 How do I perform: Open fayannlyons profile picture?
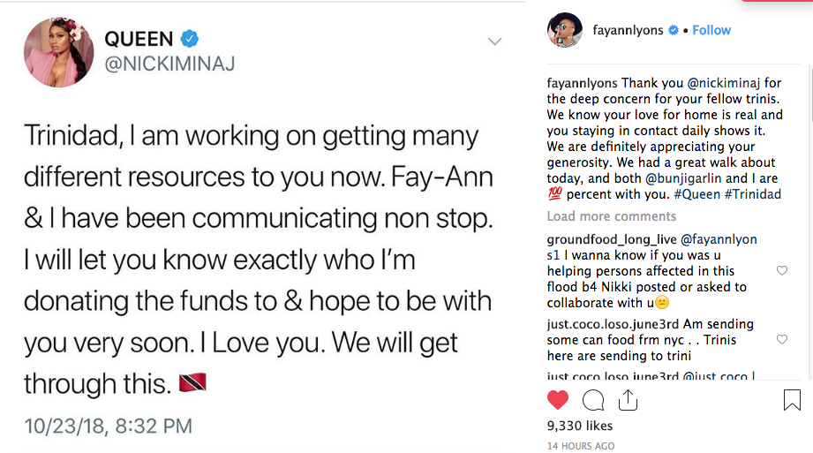tap(564, 30)
